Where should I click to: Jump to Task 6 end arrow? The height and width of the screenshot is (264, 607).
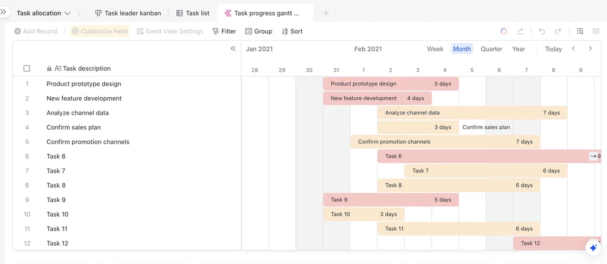point(593,156)
